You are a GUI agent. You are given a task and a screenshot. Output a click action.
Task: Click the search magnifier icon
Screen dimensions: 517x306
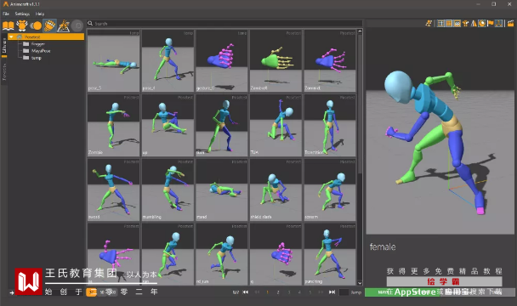tap(90, 24)
